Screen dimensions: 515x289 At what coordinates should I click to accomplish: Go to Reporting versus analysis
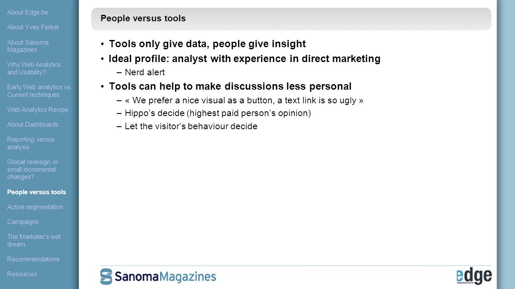pyautogui.click(x=31, y=143)
